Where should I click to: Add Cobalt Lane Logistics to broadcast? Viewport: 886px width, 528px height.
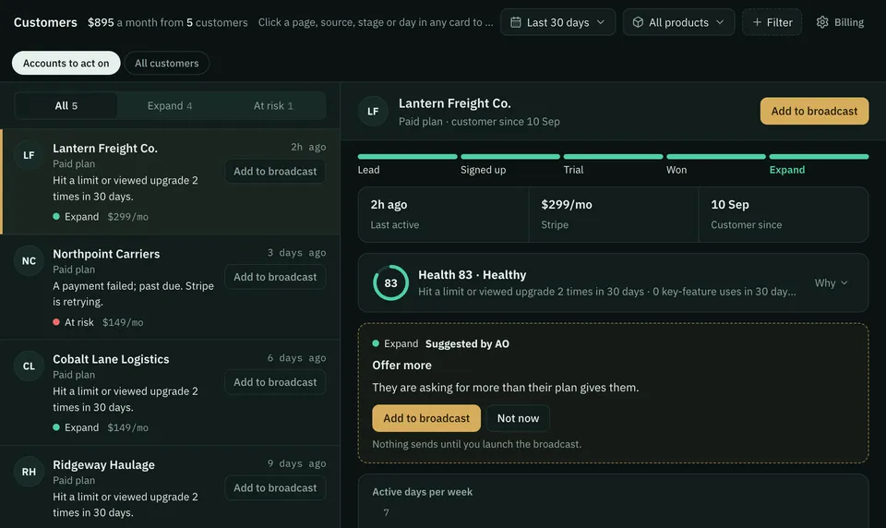(275, 382)
